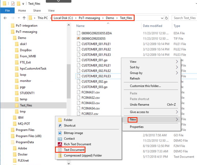The width and height of the screenshot is (197, 165).
Task: Choose Rich Text Document entry
Action: [x=89, y=144]
